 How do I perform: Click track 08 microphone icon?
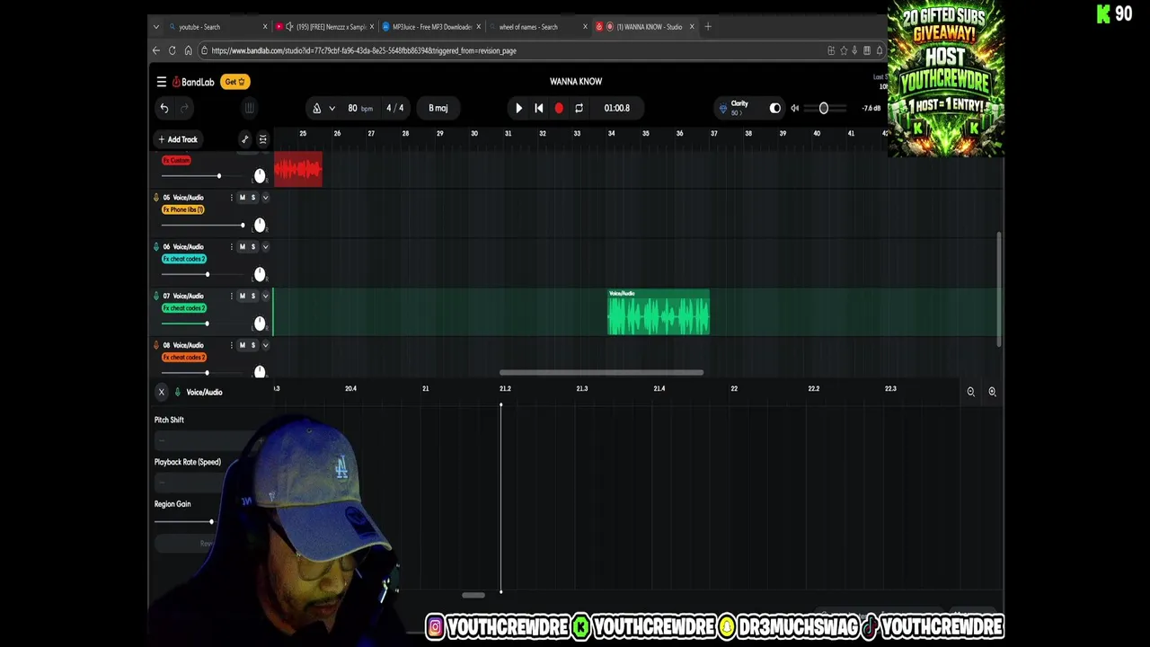click(155, 346)
